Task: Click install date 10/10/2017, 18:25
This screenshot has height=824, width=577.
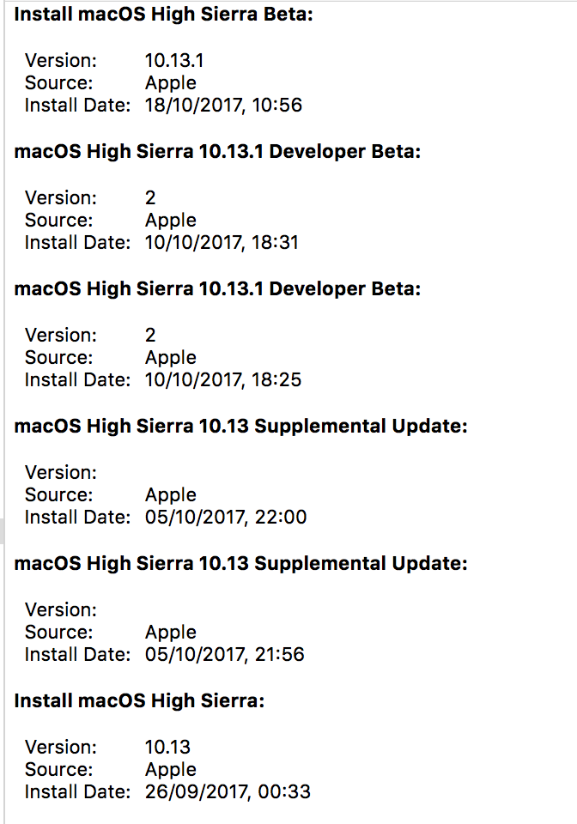Action: [x=223, y=379]
